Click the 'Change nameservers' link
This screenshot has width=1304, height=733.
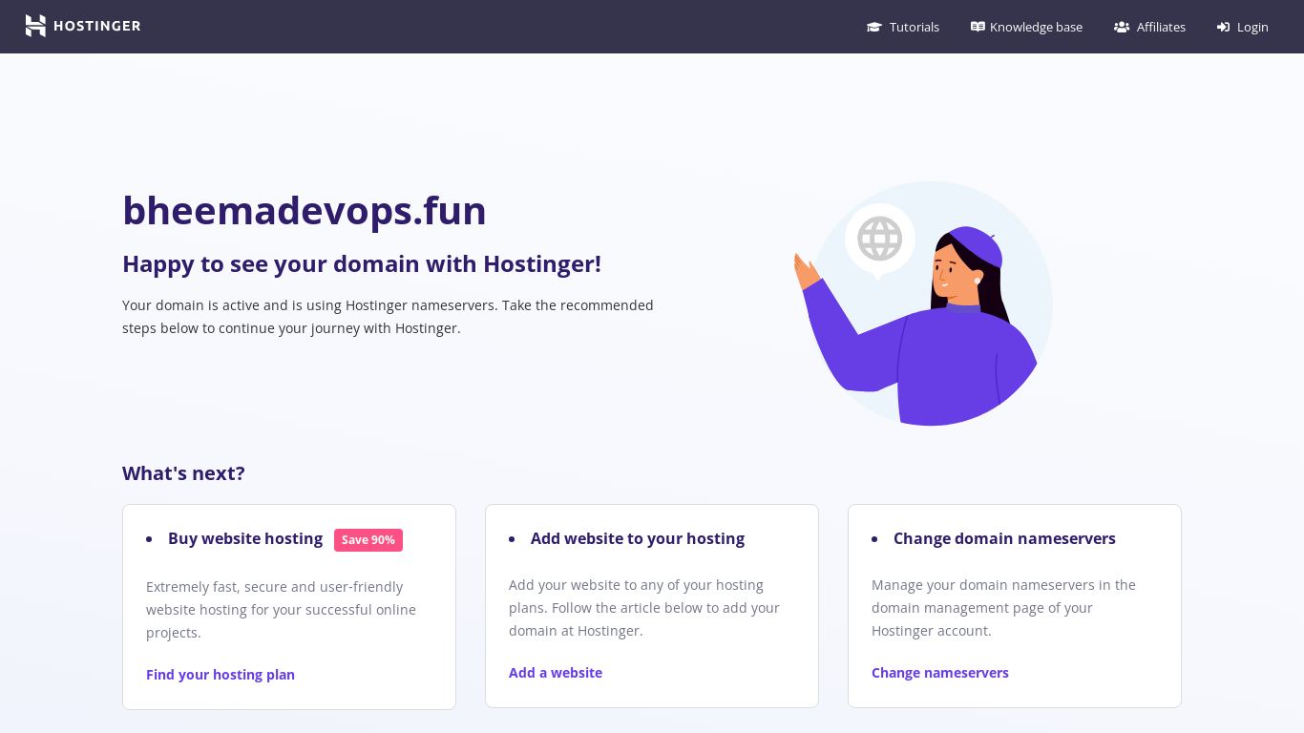[x=939, y=673]
